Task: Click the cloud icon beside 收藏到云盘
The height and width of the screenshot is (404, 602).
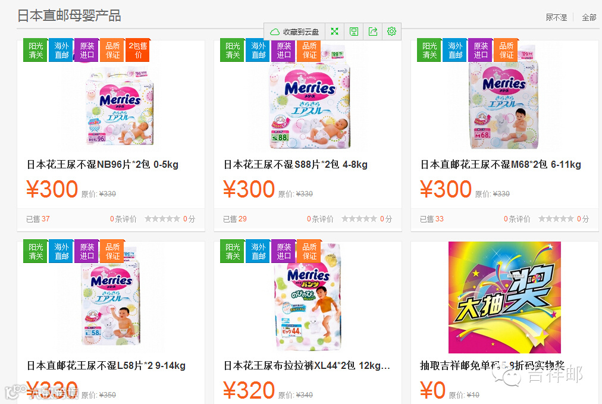Action: coord(274,32)
